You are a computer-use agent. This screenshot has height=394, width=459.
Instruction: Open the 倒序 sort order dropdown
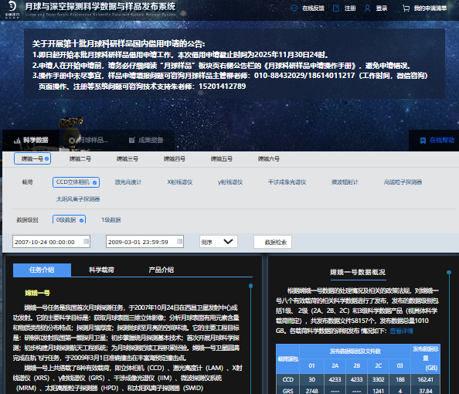[x=219, y=242]
